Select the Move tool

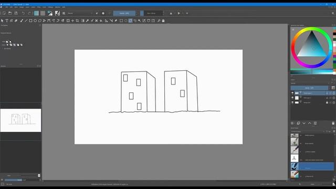(x=72, y=20)
